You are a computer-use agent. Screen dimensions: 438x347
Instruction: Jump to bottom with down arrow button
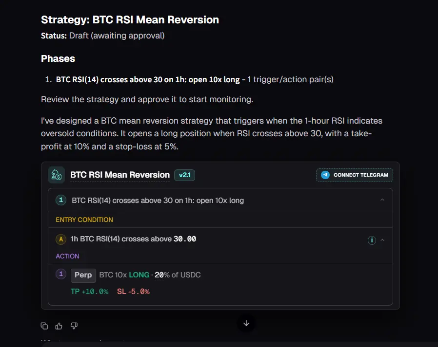coord(246,323)
